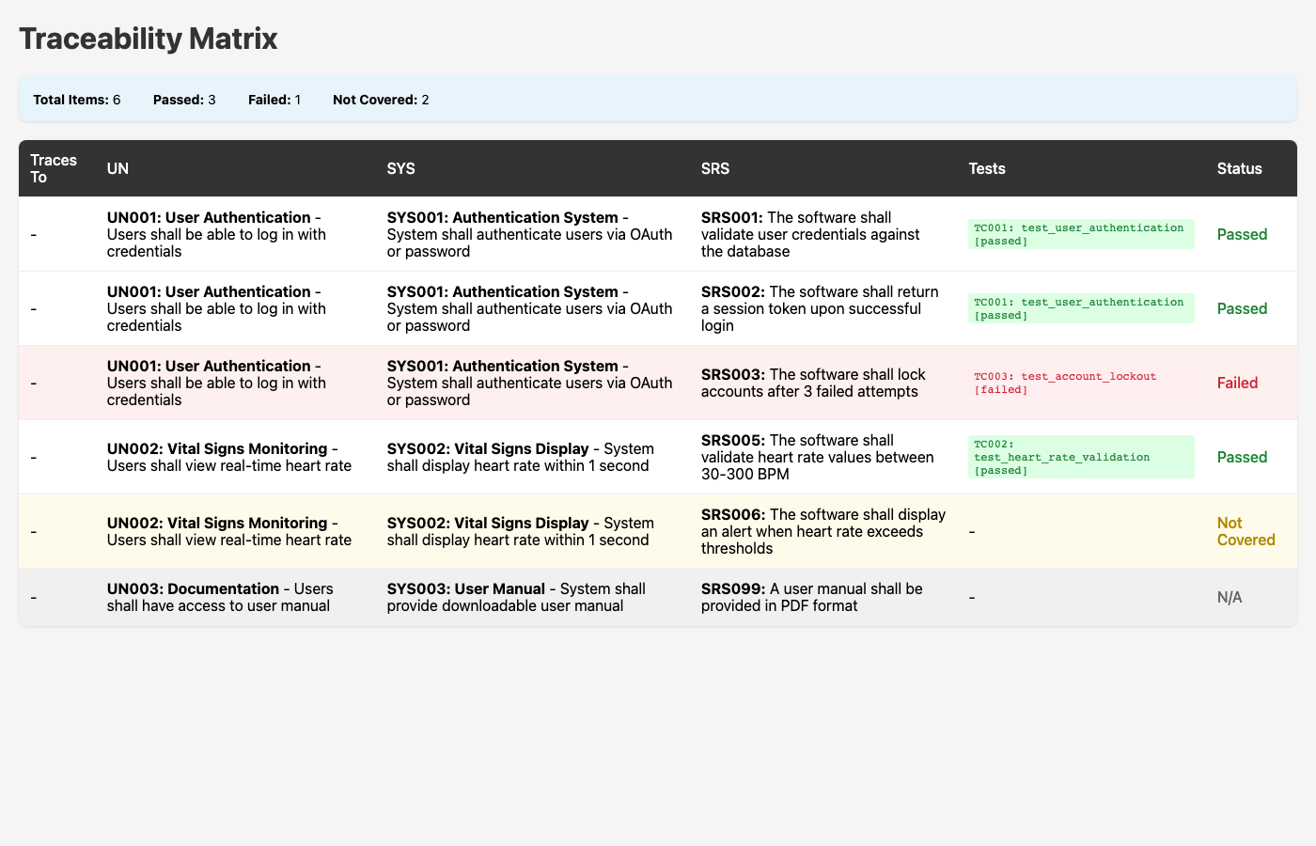The width and height of the screenshot is (1316, 846).
Task: Select the SRS001 validate user credentials cell
Action: pyautogui.click(x=823, y=234)
